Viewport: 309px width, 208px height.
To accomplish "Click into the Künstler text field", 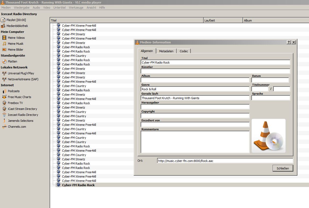I will coord(215,71).
